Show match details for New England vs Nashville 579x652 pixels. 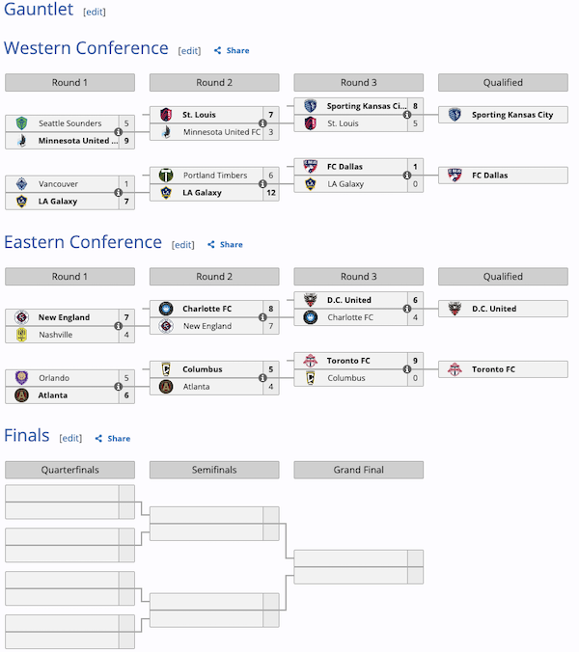point(118,326)
